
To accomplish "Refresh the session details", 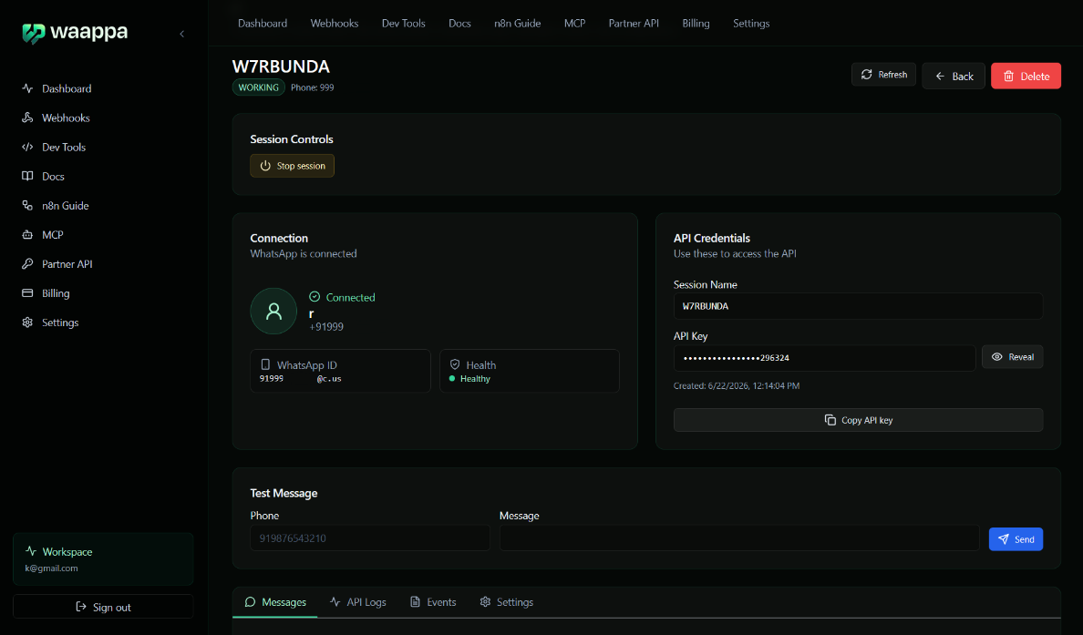I will (x=883, y=75).
